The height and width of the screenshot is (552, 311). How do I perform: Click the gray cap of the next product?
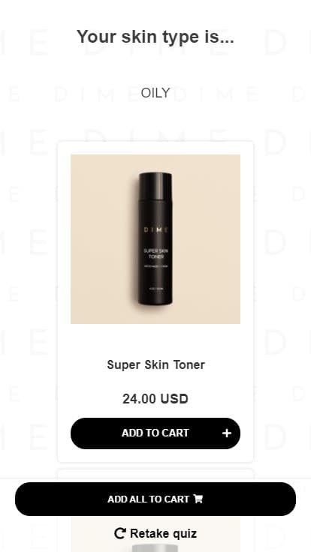click(155, 548)
